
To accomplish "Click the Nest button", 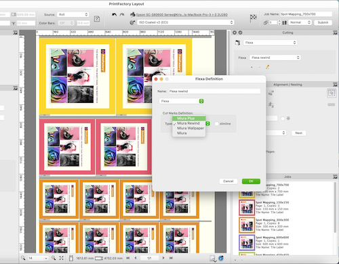I will [299, 133].
